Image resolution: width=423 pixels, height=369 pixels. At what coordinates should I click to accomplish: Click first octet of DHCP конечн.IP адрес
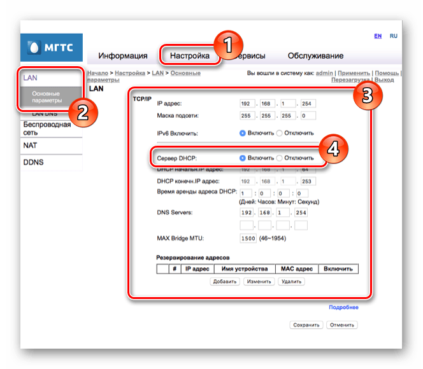pos(247,181)
